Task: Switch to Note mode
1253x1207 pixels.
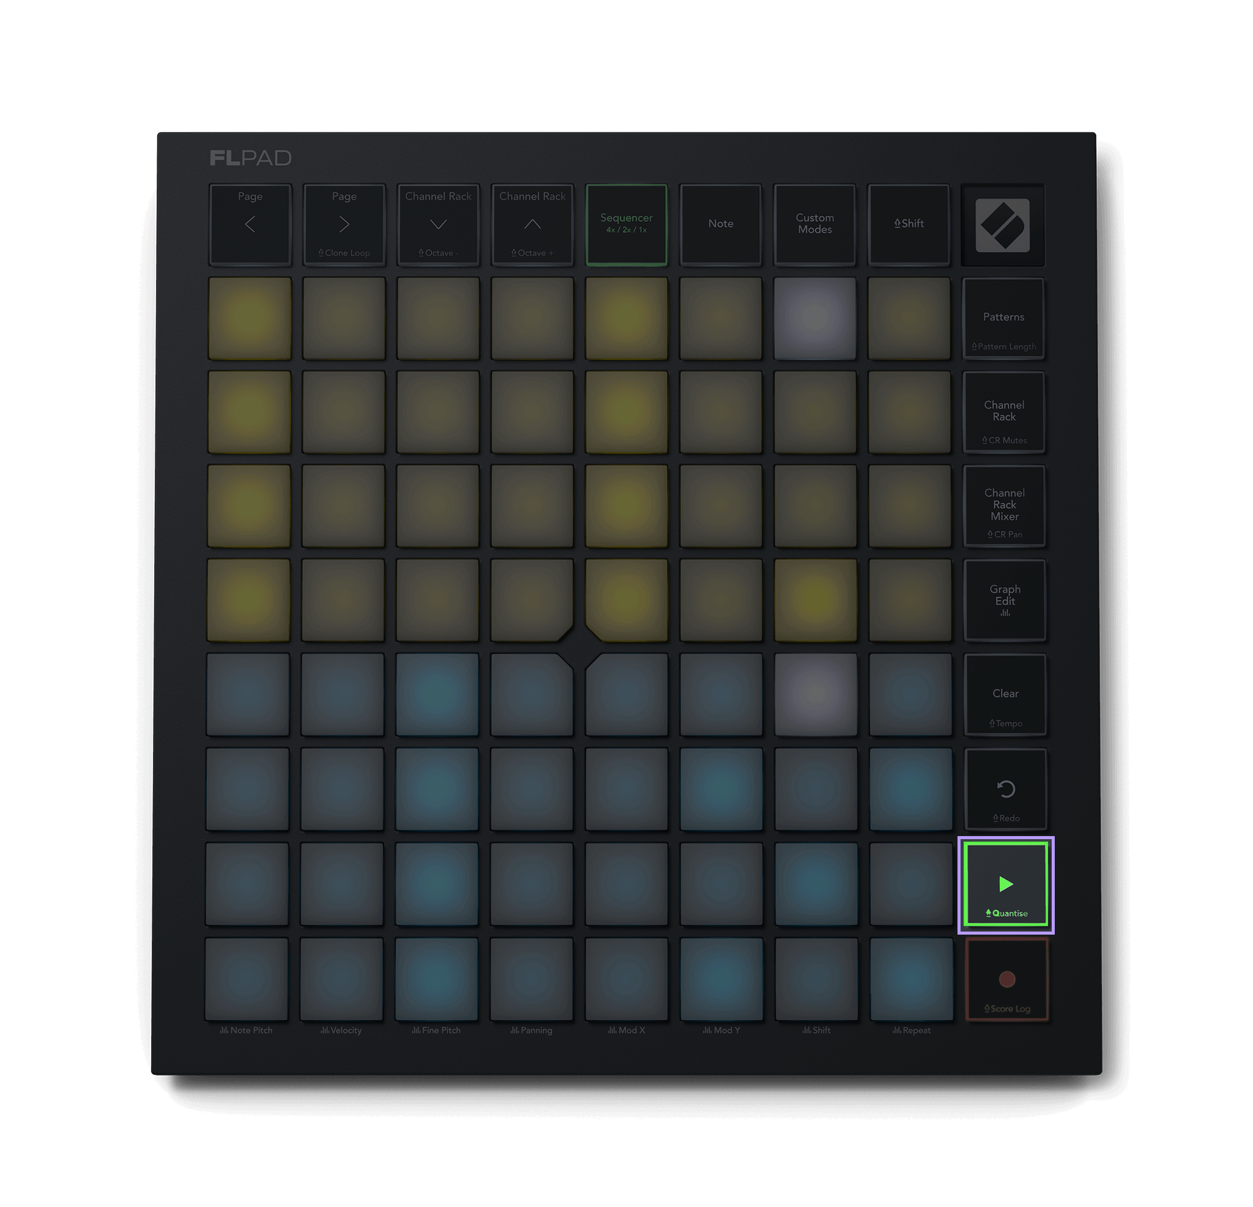Action: point(721,225)
